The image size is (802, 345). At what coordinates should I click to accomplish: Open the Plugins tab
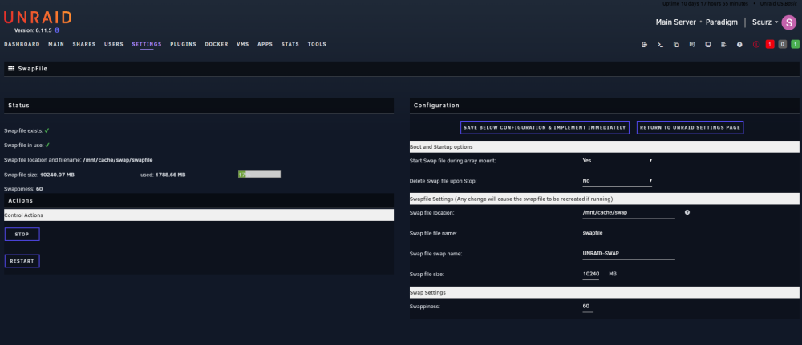[183, 44]
